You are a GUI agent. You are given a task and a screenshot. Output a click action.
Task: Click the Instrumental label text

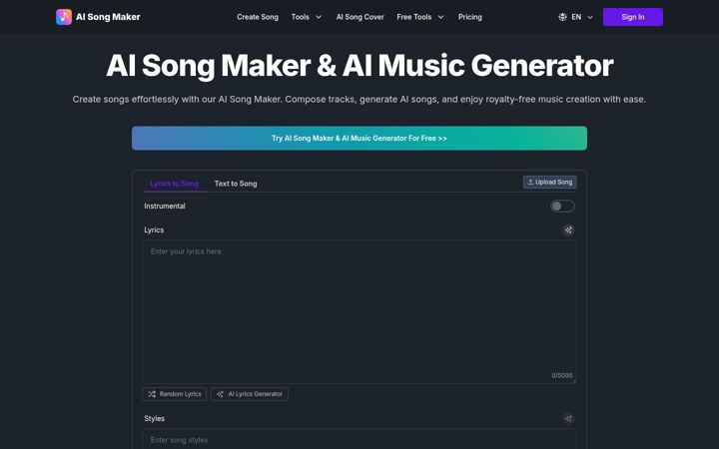click(x=165, y=207)
